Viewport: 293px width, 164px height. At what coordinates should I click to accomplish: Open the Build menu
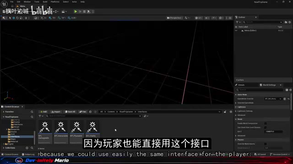point(45,2)
